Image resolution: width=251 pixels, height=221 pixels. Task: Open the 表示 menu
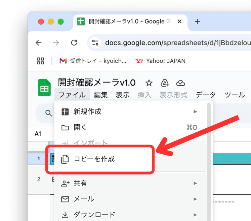(x=123, y=95)
